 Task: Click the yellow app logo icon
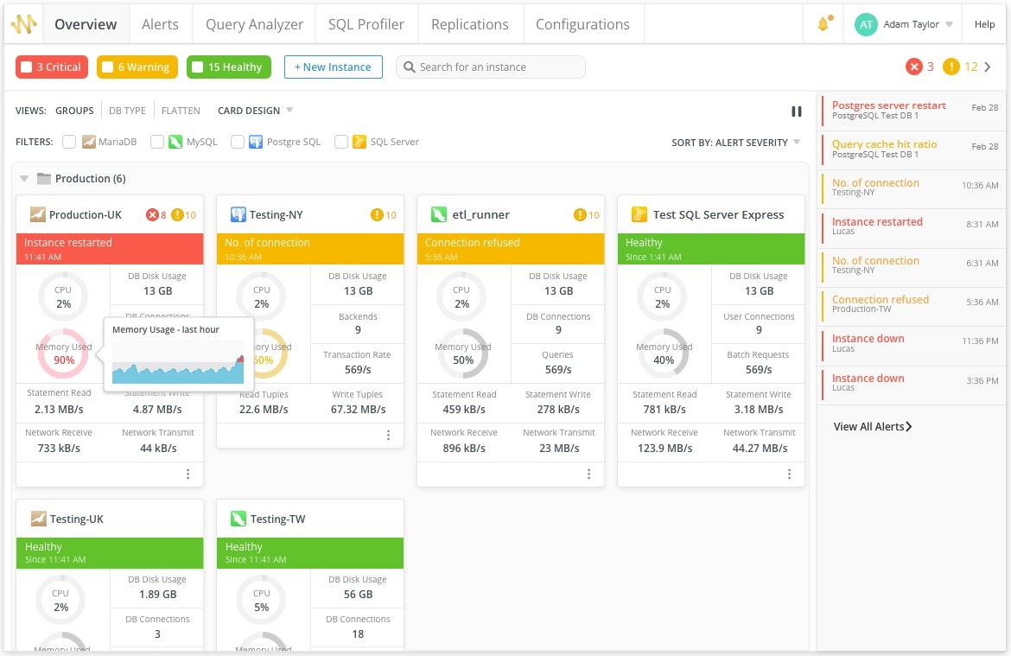[x=24, y=24]
